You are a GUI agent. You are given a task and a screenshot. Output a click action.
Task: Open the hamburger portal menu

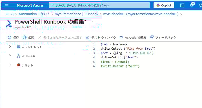[7, 5]
